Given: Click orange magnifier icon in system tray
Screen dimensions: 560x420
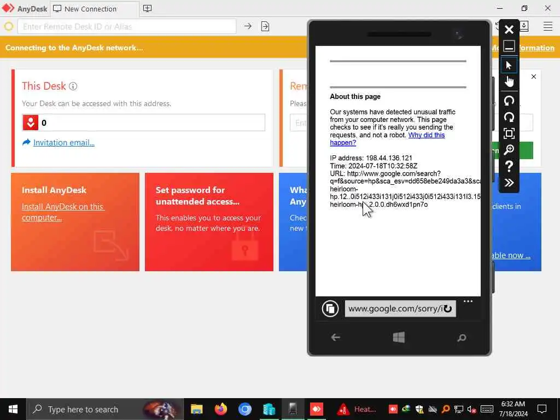Looking at the screenshot, I should pyautogui.click(x=445, y=409).
